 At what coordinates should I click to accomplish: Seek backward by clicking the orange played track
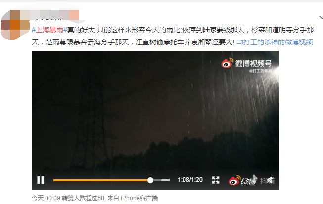coord(100,180)
